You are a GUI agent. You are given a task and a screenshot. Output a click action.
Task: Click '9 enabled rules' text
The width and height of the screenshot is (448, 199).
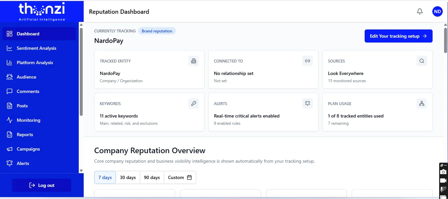227,123
